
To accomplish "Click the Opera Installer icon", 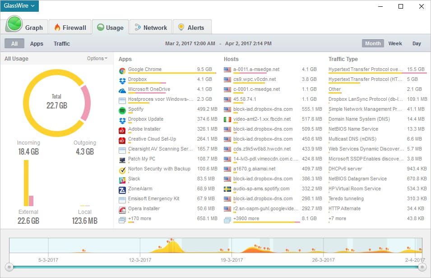I will click(x=122, y=210).
